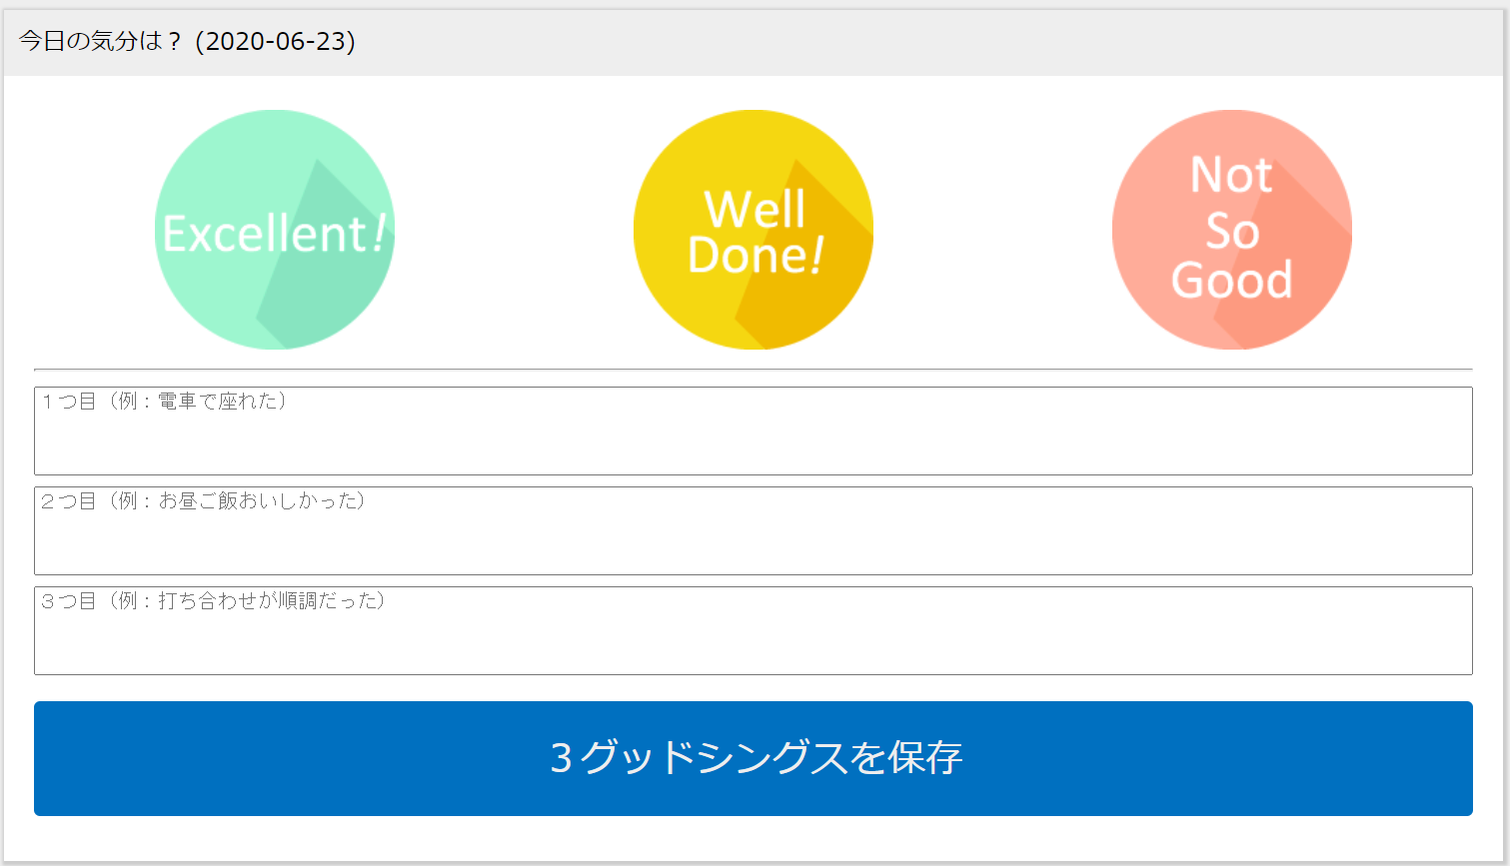Activate the field with 打ち合わせが順調だった placeholder
This screenshot has width=1510, height=866.
click(x=753, y=630)
